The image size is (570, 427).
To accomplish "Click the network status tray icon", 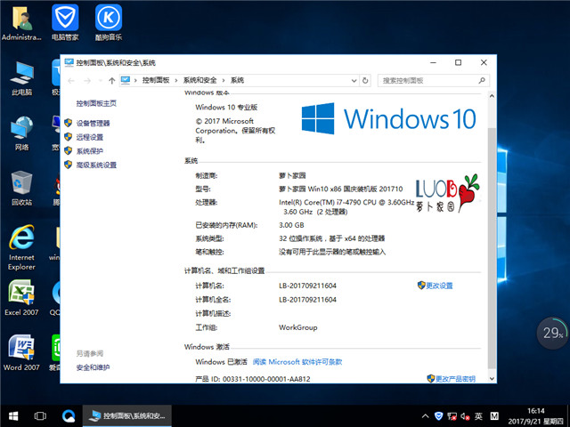I will (x=452, y=416).
